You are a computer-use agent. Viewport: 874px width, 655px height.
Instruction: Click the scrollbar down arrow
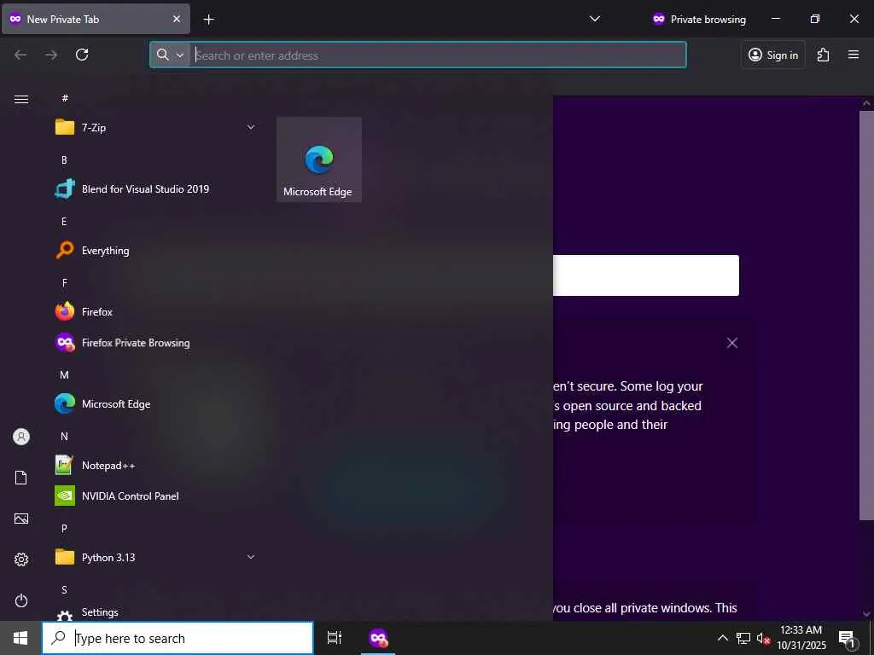867,614
